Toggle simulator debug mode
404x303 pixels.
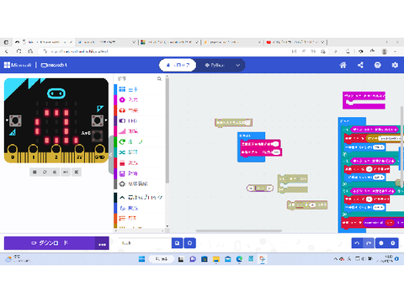[x=55, y=172]
